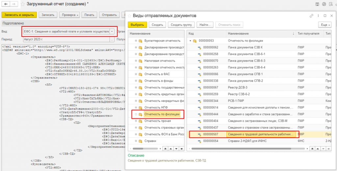Open the Вид field dropdown arrow
Viewport: 337px width, 171px height.
point(113,32)
